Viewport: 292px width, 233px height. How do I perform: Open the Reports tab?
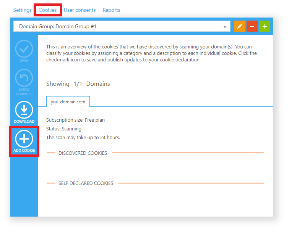coord(111,10)
